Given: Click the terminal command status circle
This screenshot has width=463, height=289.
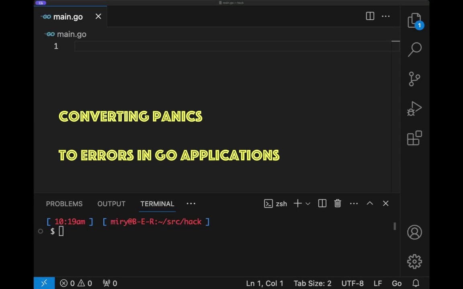Looking at the screenshot, I should tap(41, 231).
